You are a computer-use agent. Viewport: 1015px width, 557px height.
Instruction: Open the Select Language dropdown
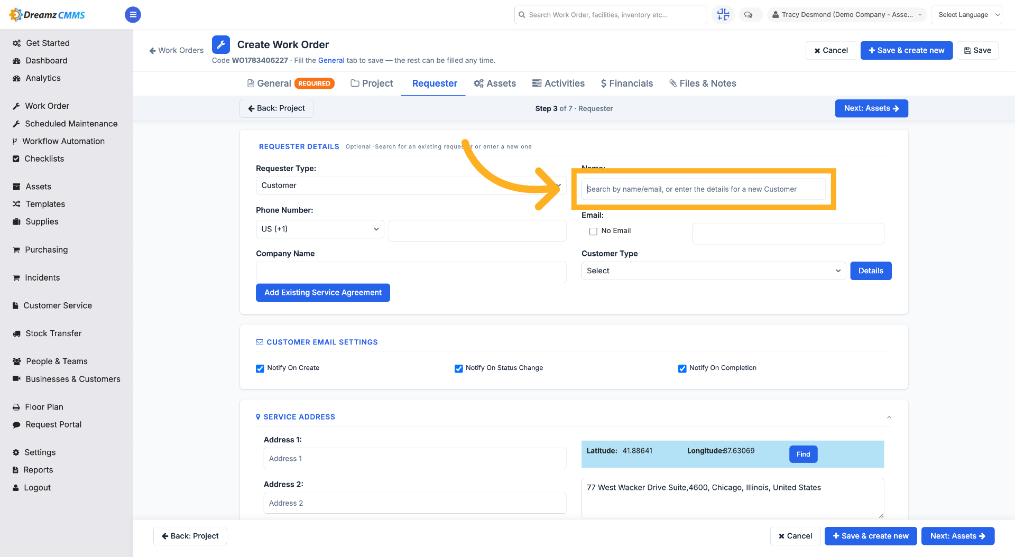pyautogui.click(x=966, y=15)
